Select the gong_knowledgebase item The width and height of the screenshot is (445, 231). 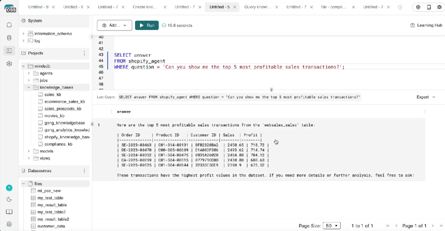point(65,123)
